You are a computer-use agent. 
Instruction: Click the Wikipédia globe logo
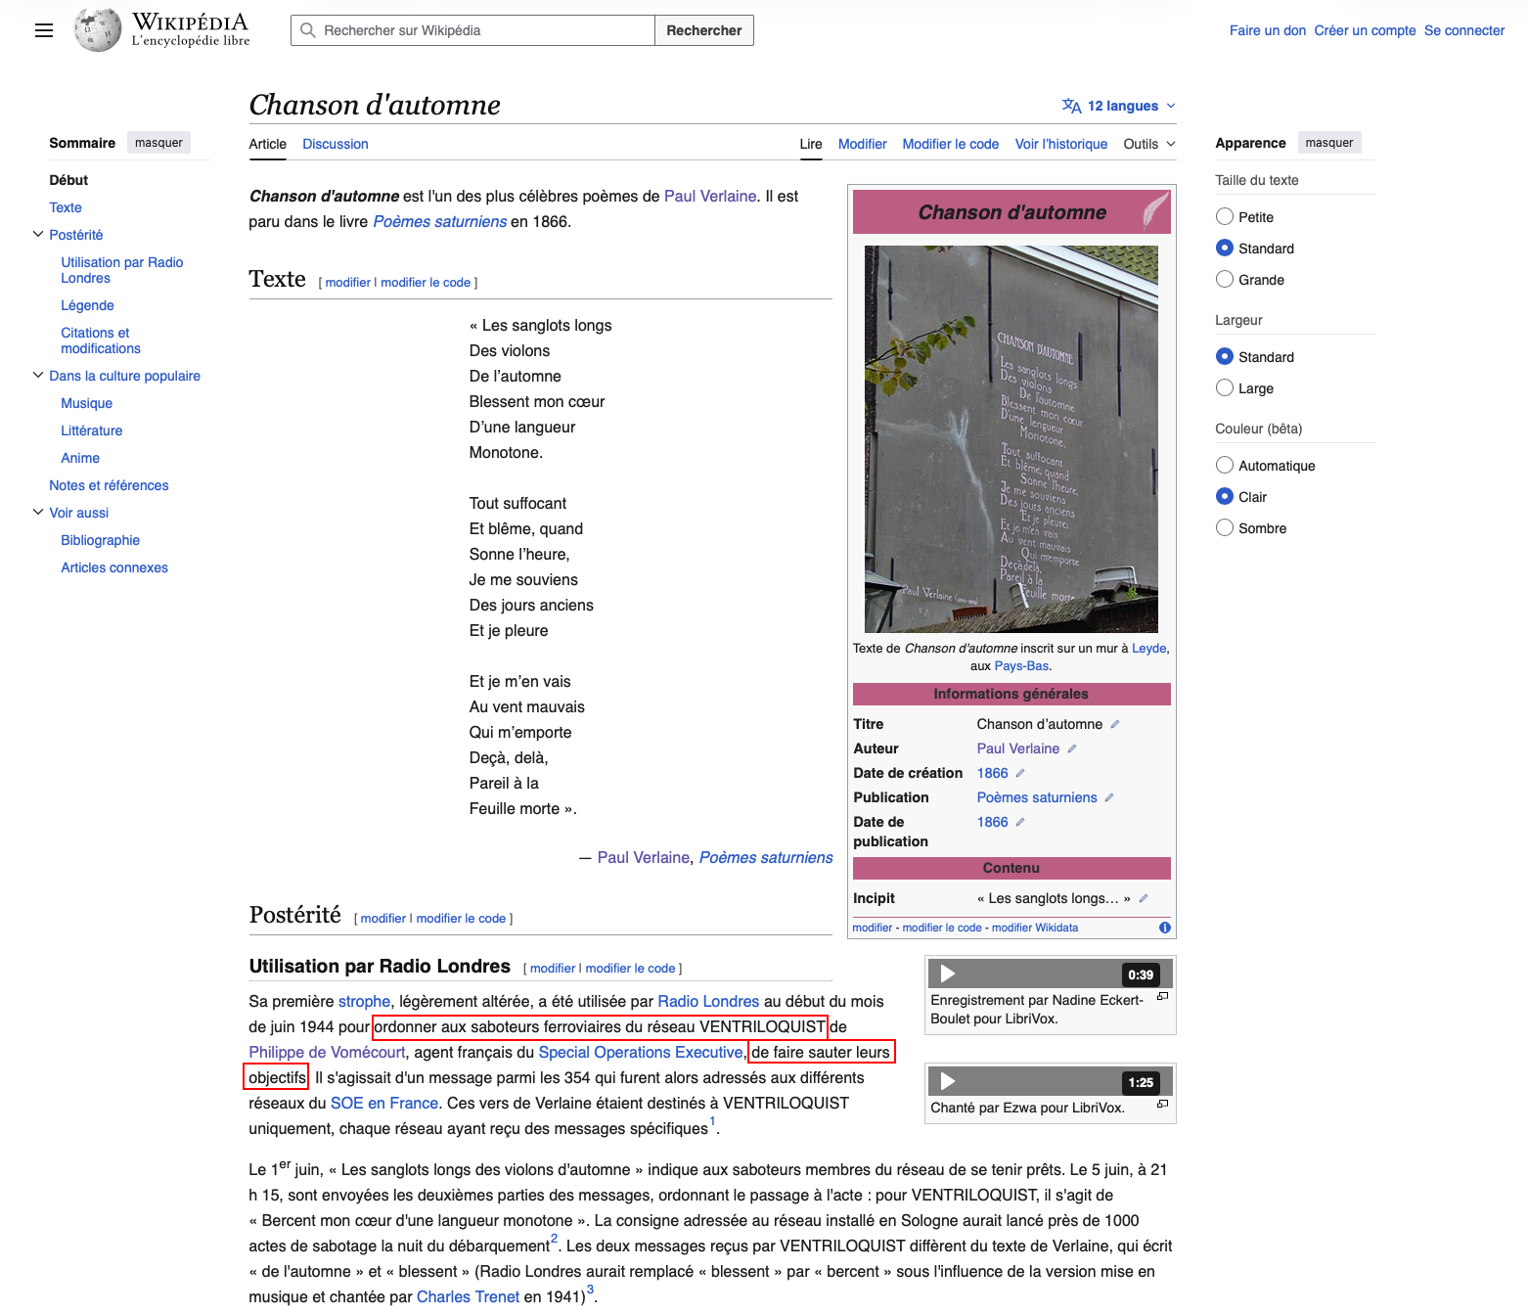click(x=98, y=29)
